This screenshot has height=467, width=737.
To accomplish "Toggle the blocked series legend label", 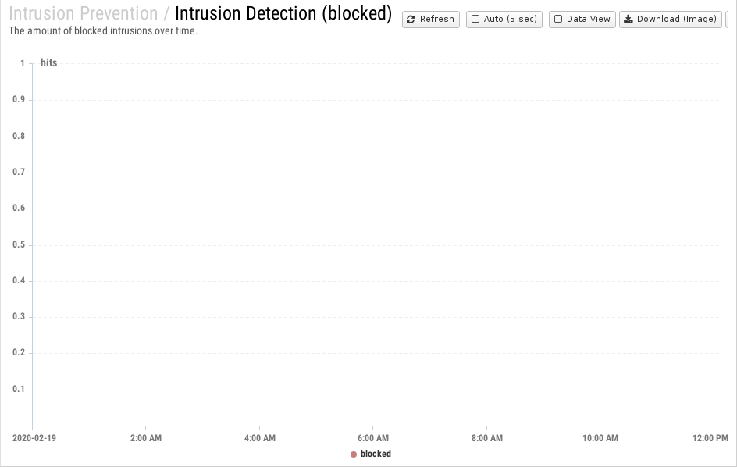I will pos(376,454).
